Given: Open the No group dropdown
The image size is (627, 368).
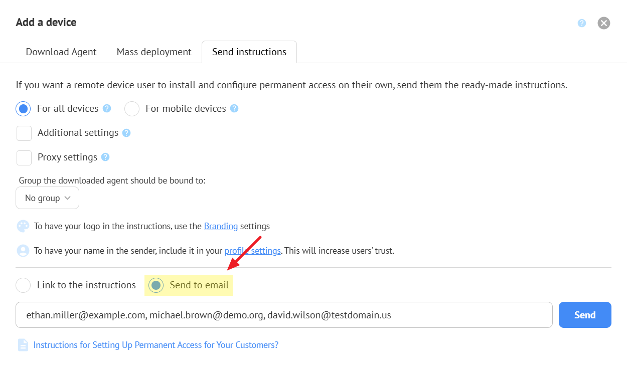Looking at the screenshot, I should pos(47,198).
